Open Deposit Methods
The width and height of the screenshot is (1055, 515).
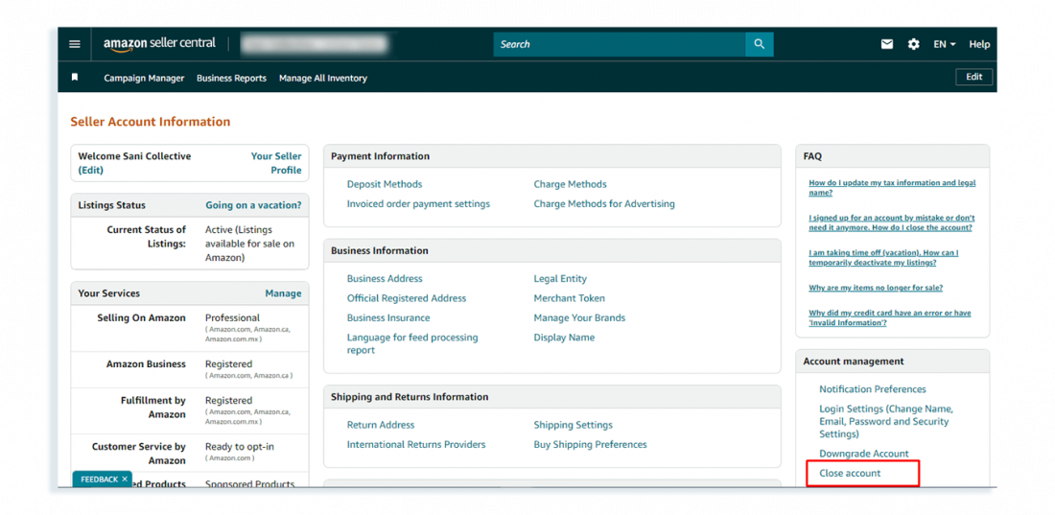385,184
